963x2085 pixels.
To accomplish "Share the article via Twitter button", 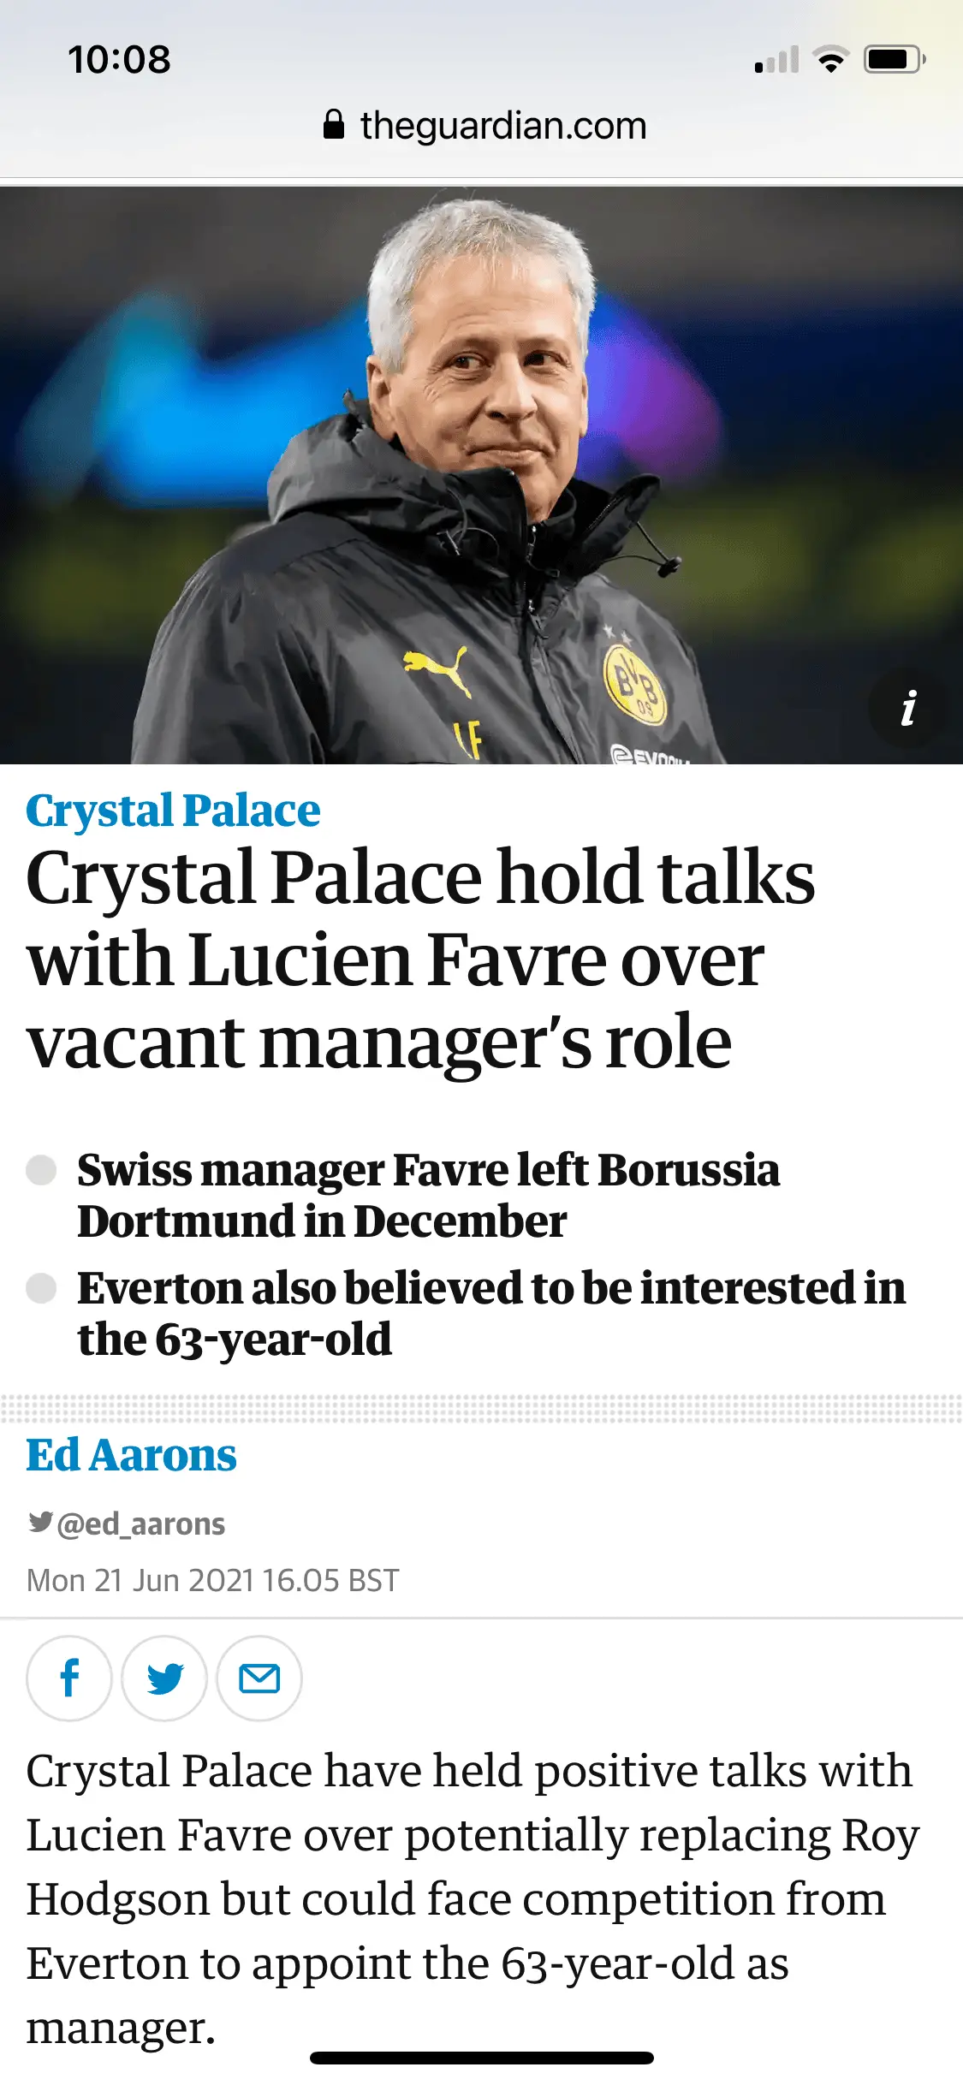I will click(164, 1678).
